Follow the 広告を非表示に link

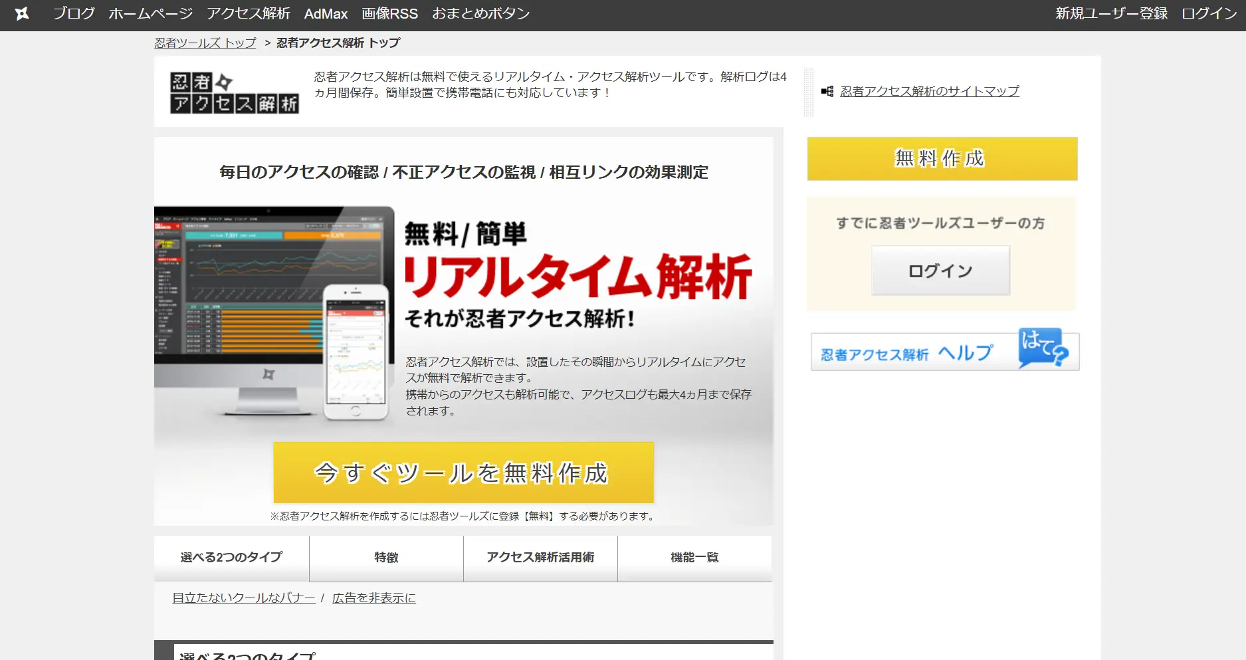coord(374,598)
